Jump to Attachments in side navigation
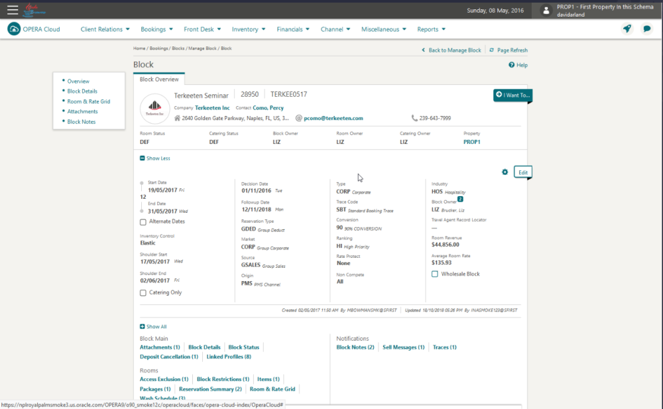The image size is (663, 409). tap(82, 111)
